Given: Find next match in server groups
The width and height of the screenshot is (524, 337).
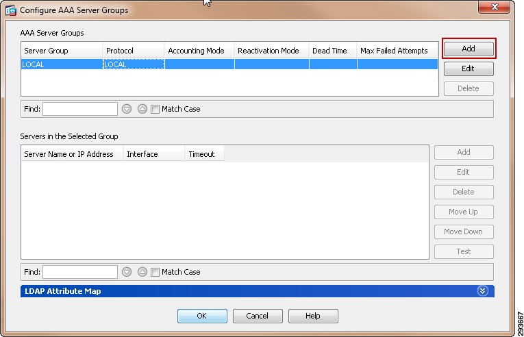Looking at the screenshot, I should click(x=127, y=109).
